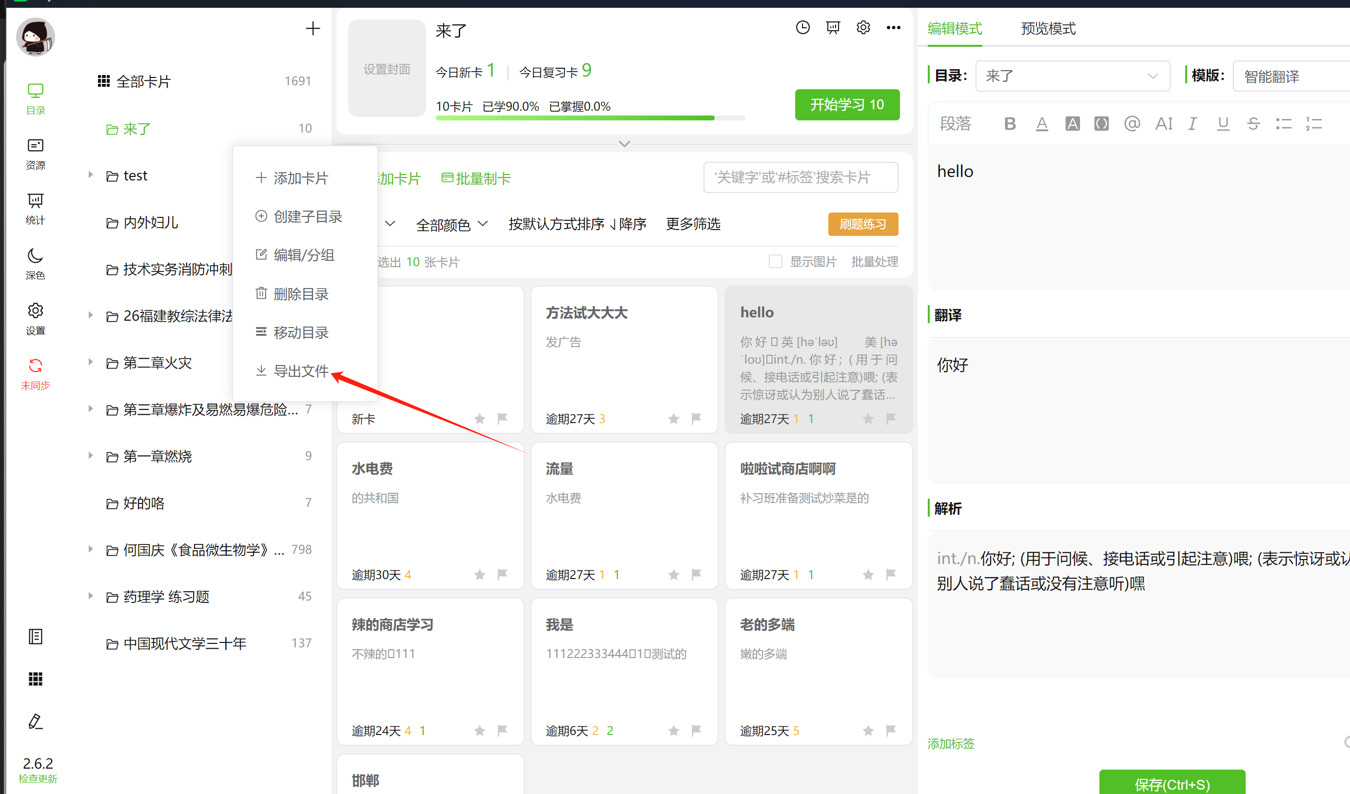Open 全部卡片 in directory list
Viewport: 1350px width, 794px height.
pos(204,81)
